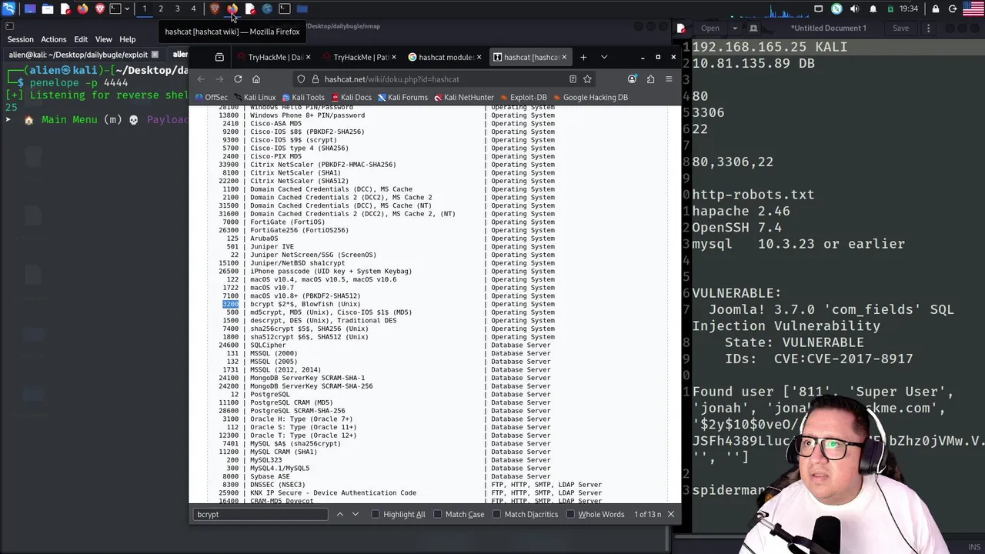
Task: Open the Firefox hamburger application menu
Action: click(x=669, y=79)
